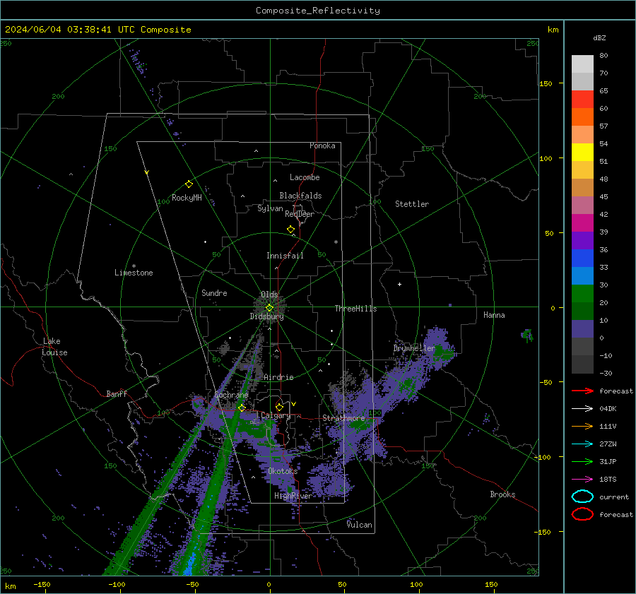636x594 pixels.
Task: Click the 80 dBZ light gray swatch
Action: pyautogui.click(x=582, y=64)
